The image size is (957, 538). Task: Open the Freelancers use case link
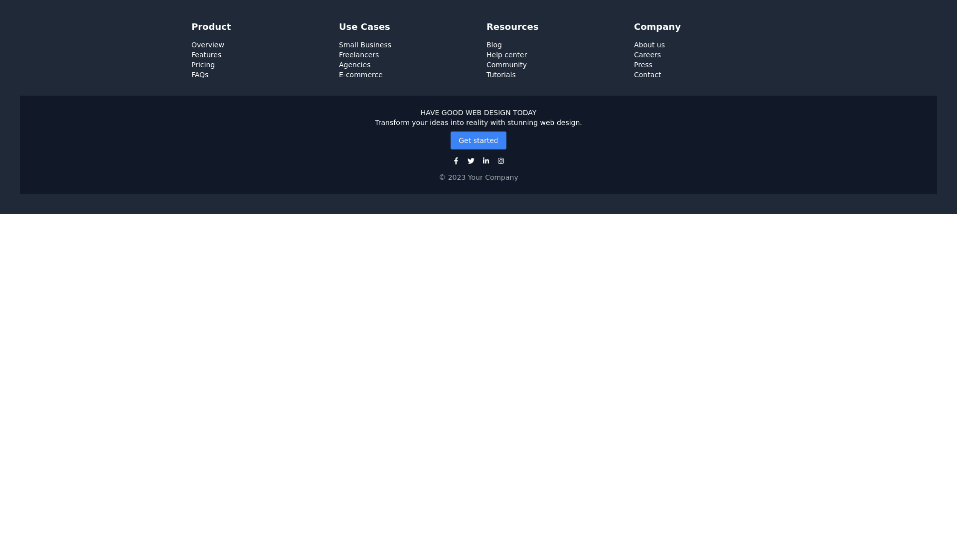click(358, 55)
